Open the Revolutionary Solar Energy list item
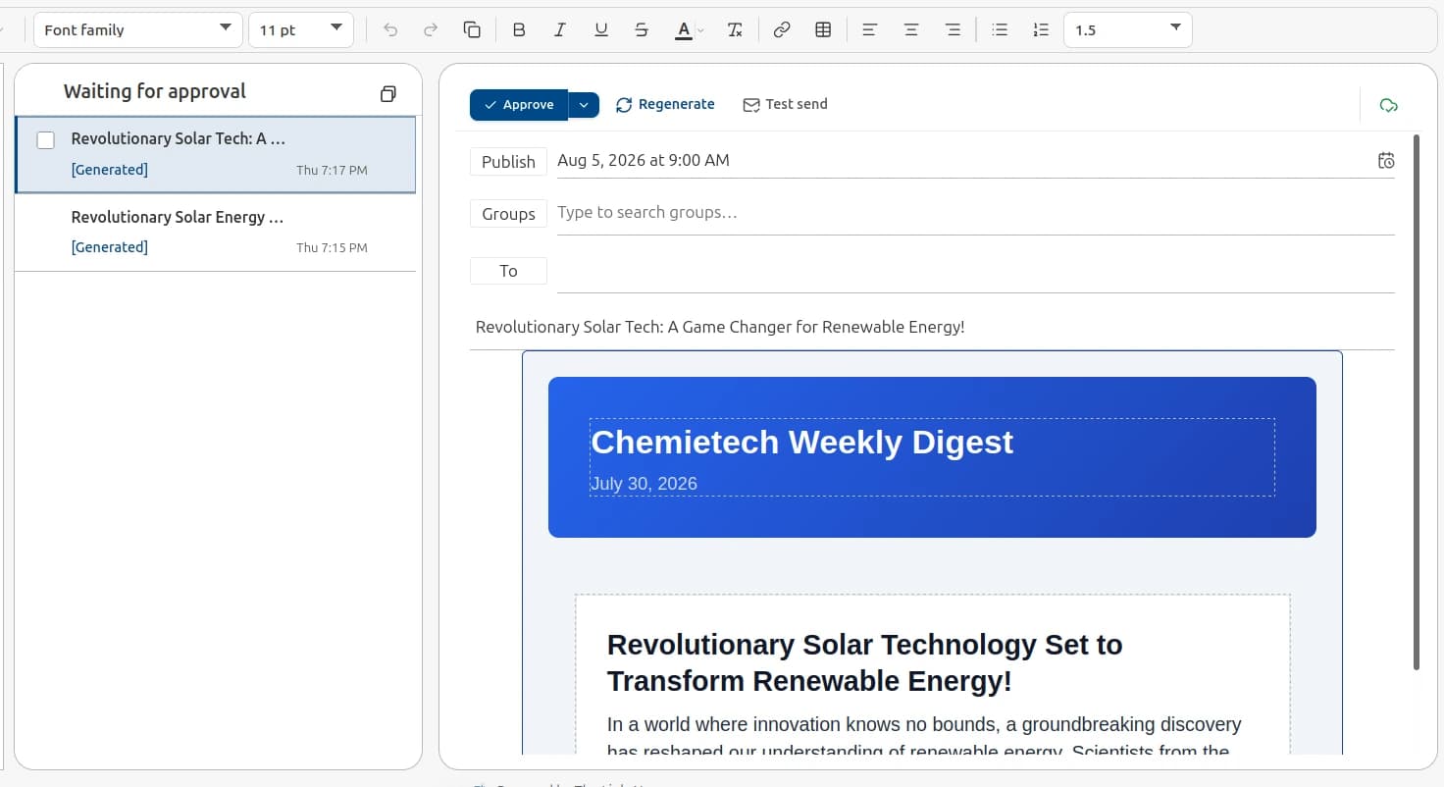This screenshot has height=787, width=1444. 215,233
